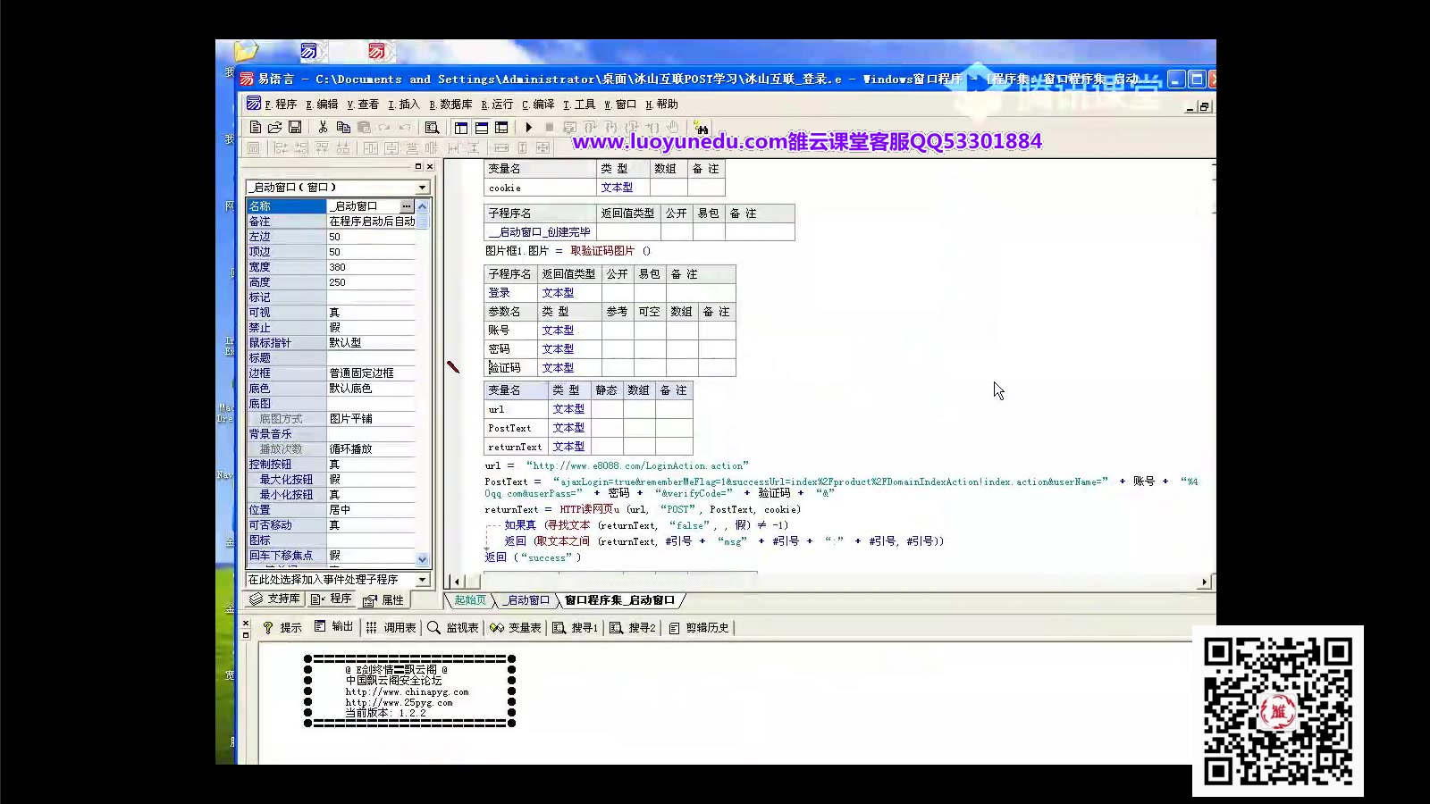Screen dimensions: 1430x804
Task: Open the 搜寻1 tab
Action: (x=575, y=628)
